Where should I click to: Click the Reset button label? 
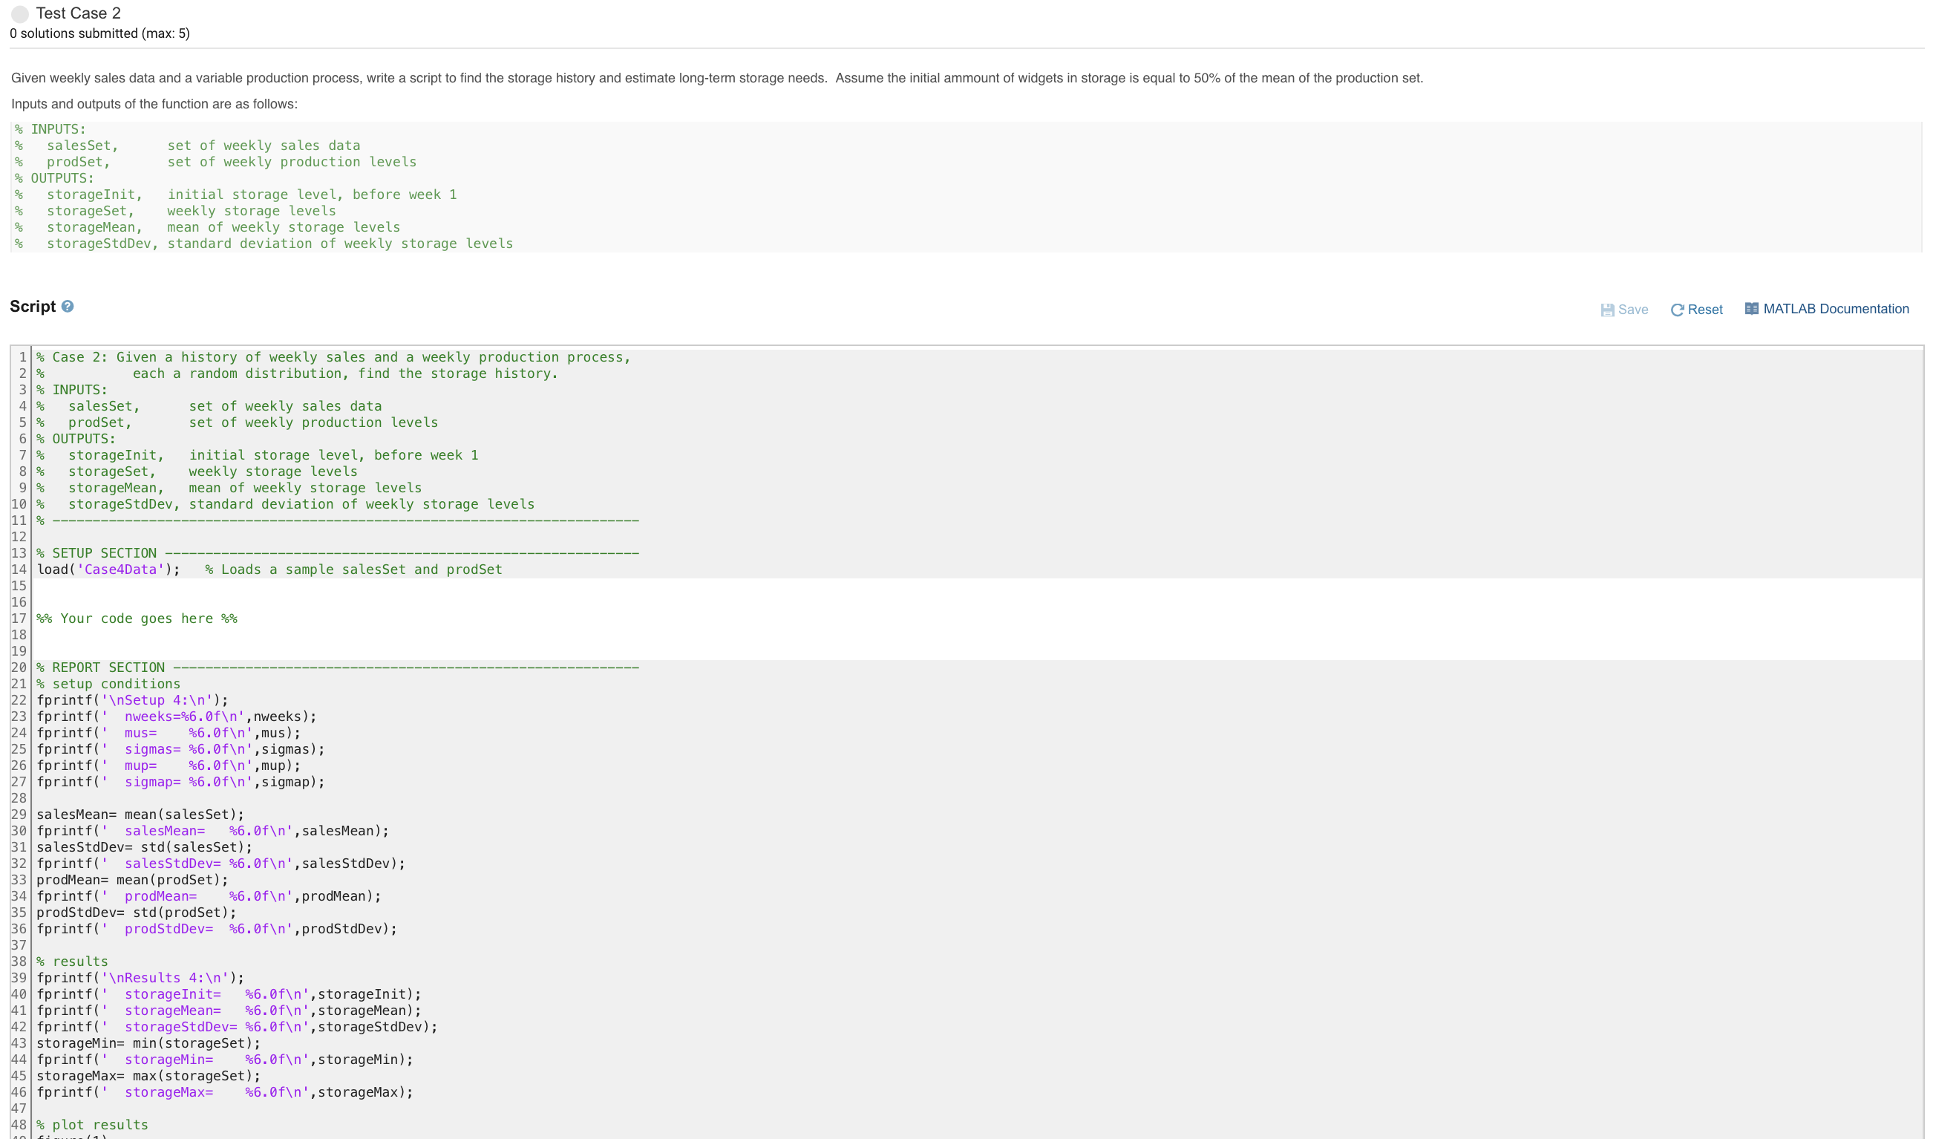(1706, 309)
